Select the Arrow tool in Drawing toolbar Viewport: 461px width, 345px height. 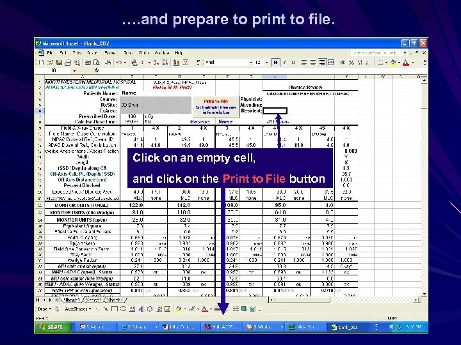pyautogui.click(x=106, y=309)
